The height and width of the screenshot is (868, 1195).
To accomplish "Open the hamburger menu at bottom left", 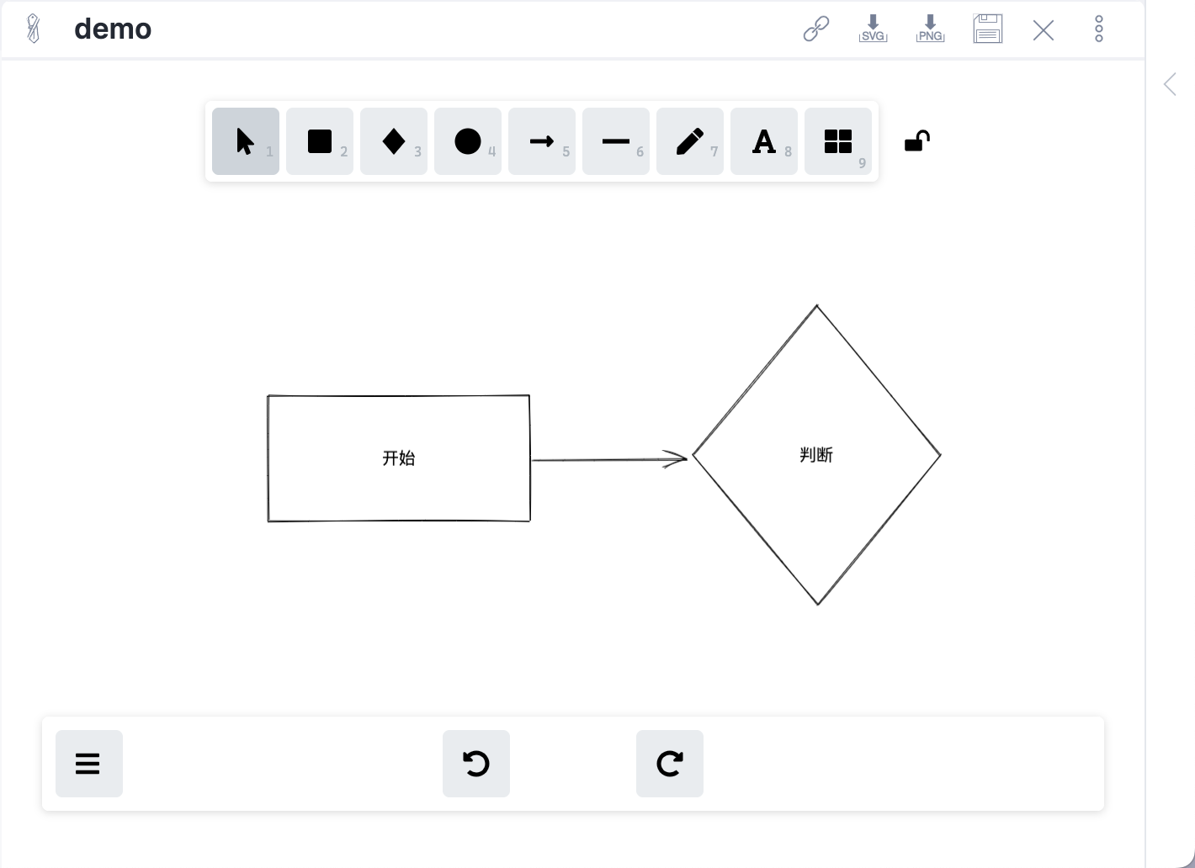I will click(x=88, y=764).
